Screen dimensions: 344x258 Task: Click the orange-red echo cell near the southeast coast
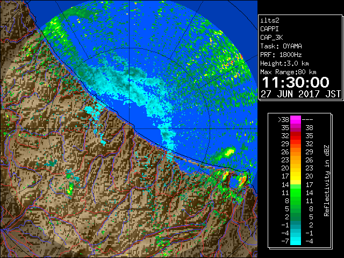tap(242, 181)
